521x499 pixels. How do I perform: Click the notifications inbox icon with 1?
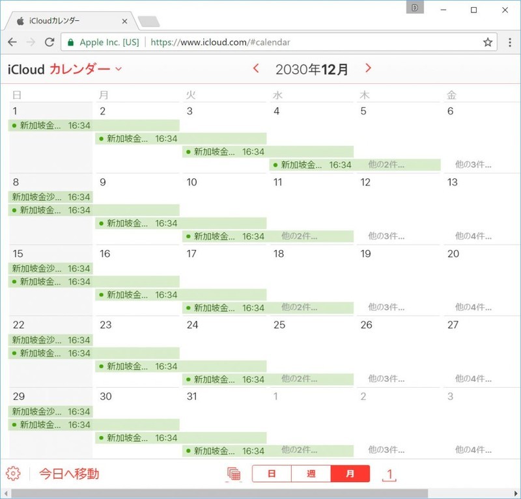(x=389, y=475)
